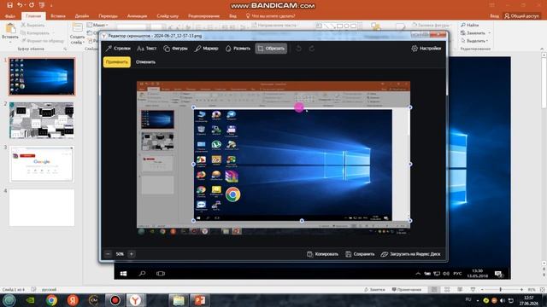The height and width of the screenshot is (307, 547).
Task: Open Настройки settings in screenshot editor
Action: click(x=426, y=49)
